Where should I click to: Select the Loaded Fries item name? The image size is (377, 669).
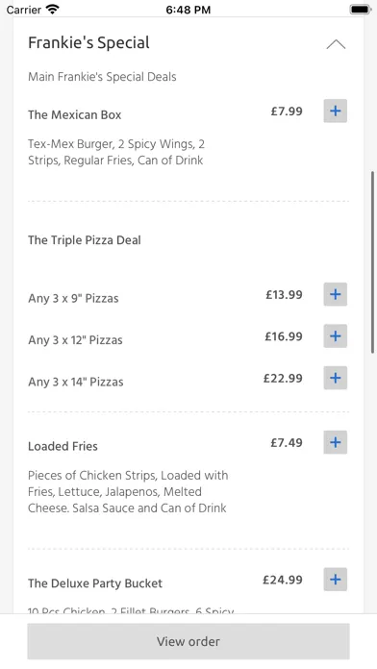point(63,446)
